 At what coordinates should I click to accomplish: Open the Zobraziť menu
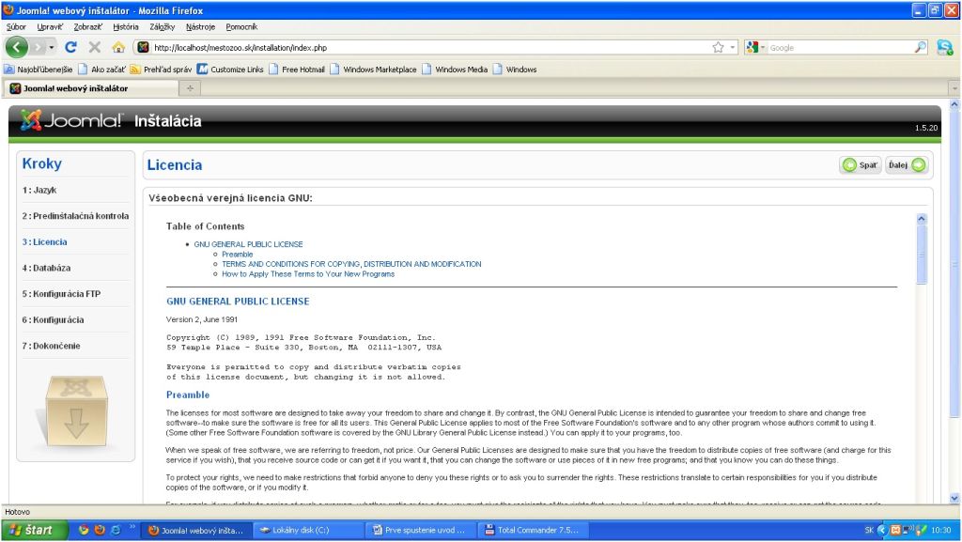point(87,27)
